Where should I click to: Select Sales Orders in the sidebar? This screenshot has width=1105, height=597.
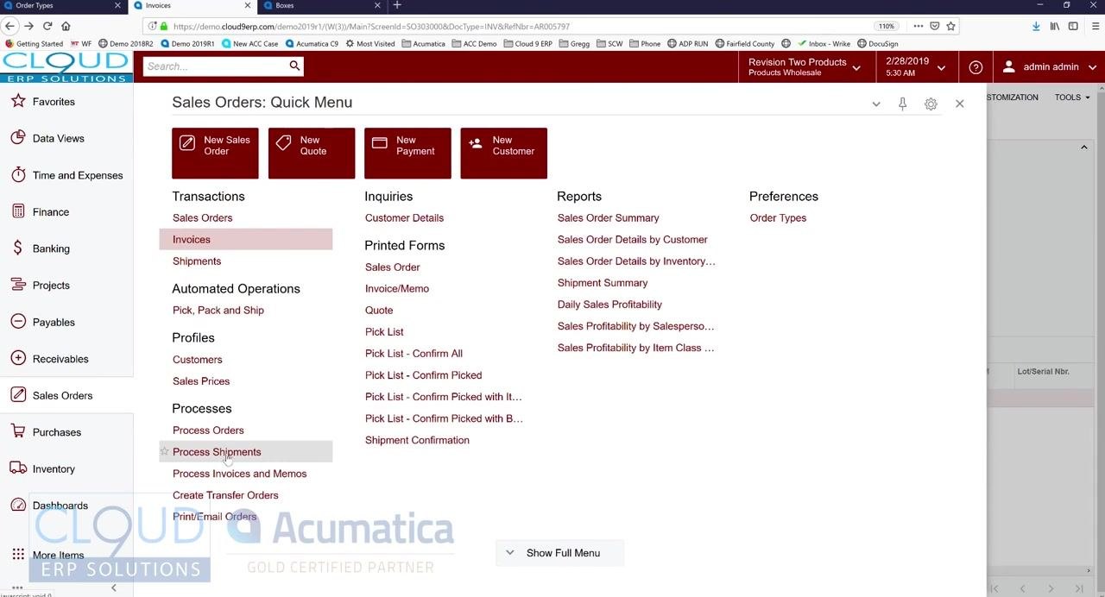(x=62, y=396)
